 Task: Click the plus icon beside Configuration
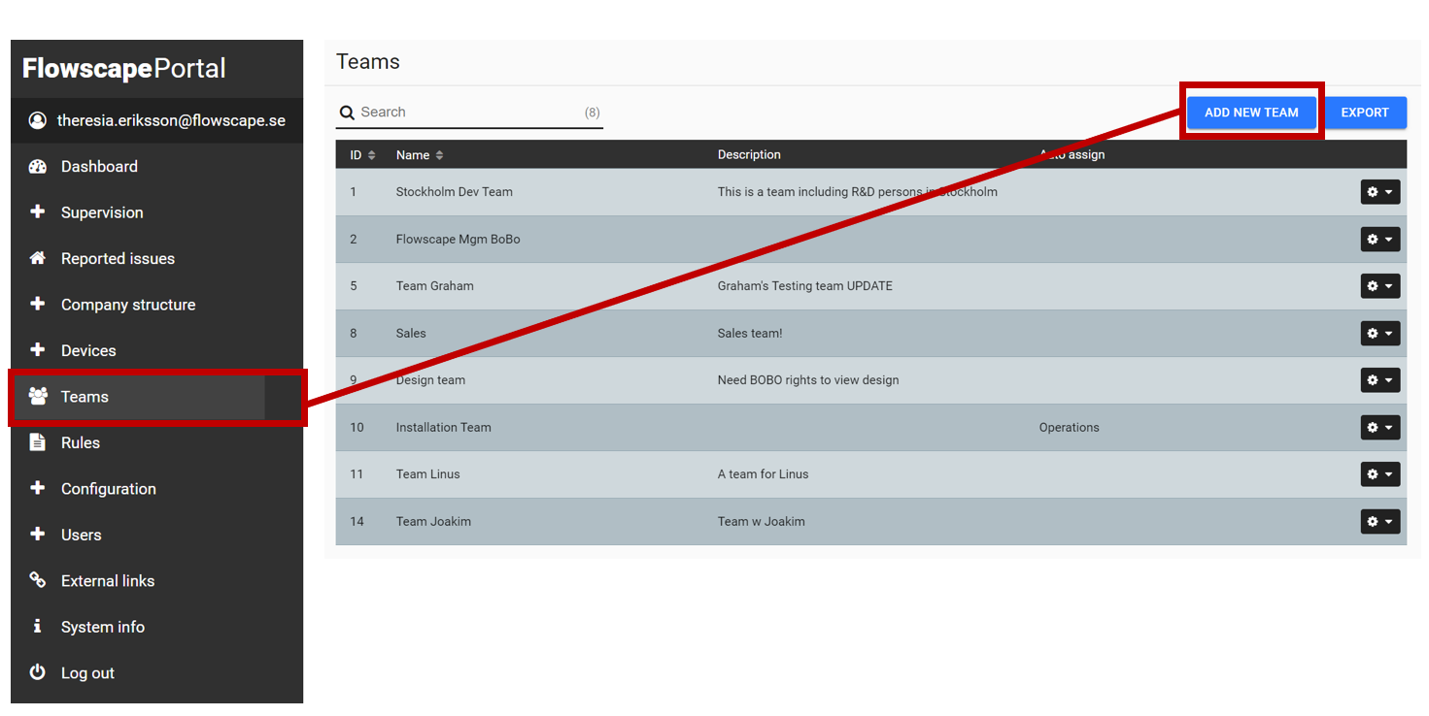point(38,488)
